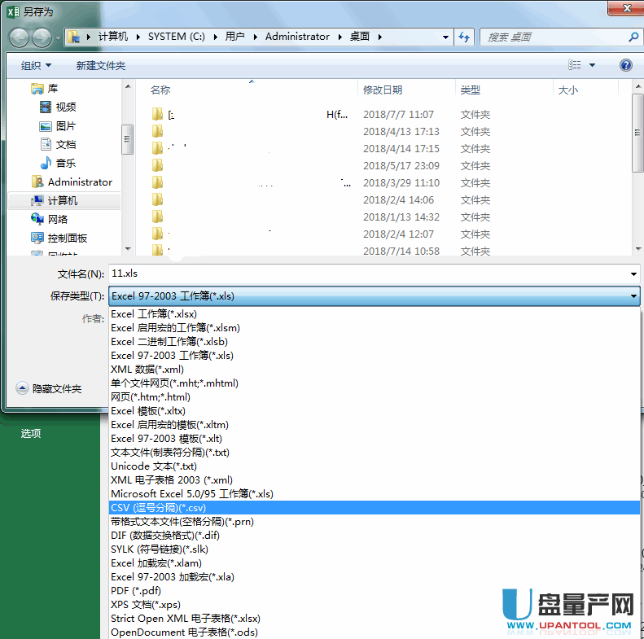The height and width of the screenshot is (639, 644).
Task: Open the change view icon
Action: click(576, 65)
